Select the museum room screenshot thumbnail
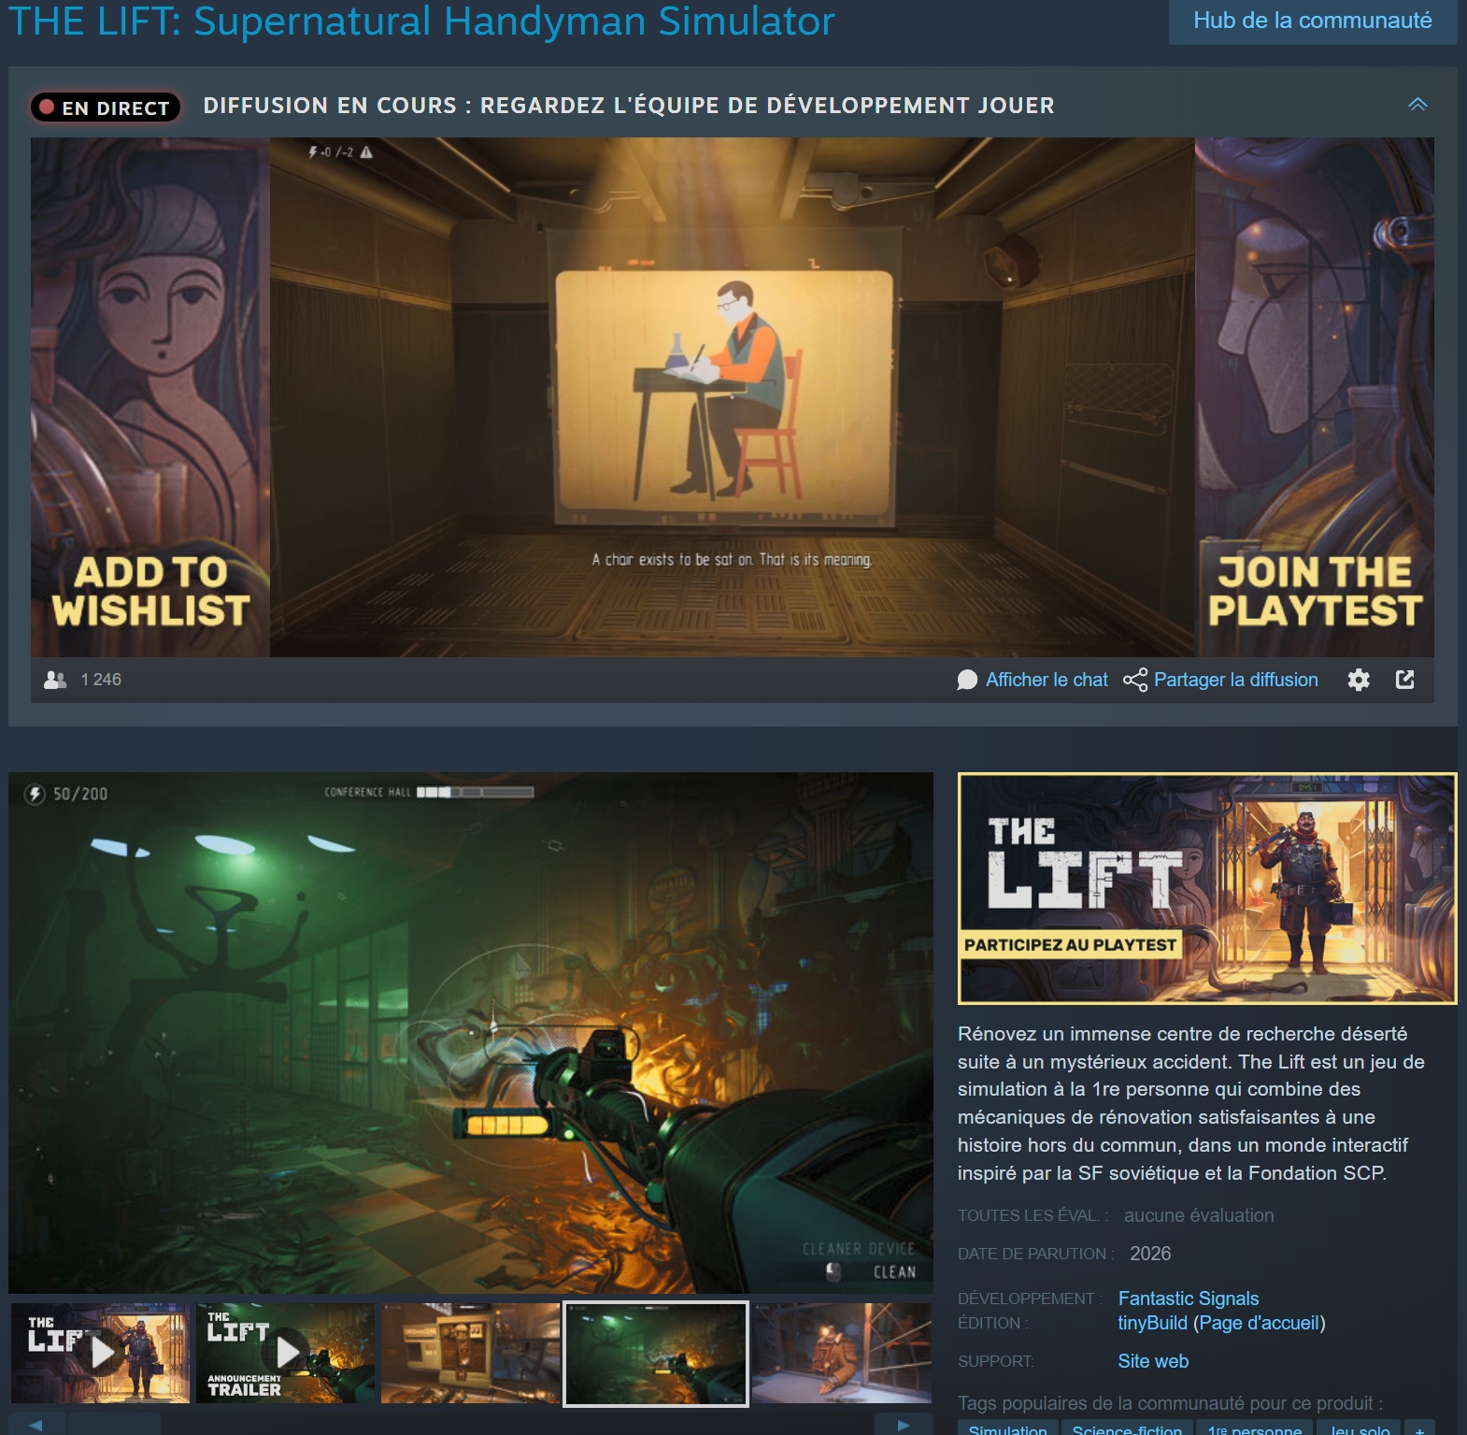The width and height of the screenshot is (1467, 1435). [470, 1353]
